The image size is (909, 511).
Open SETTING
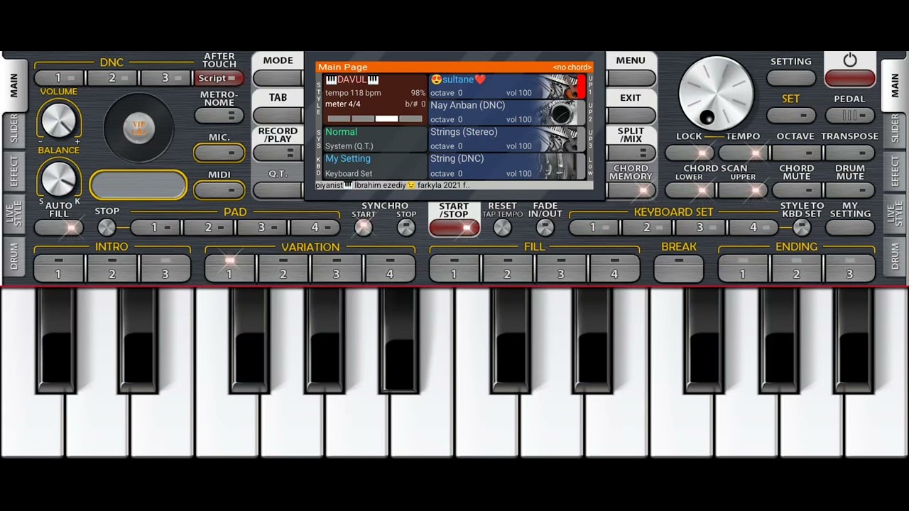coord(791,78)
